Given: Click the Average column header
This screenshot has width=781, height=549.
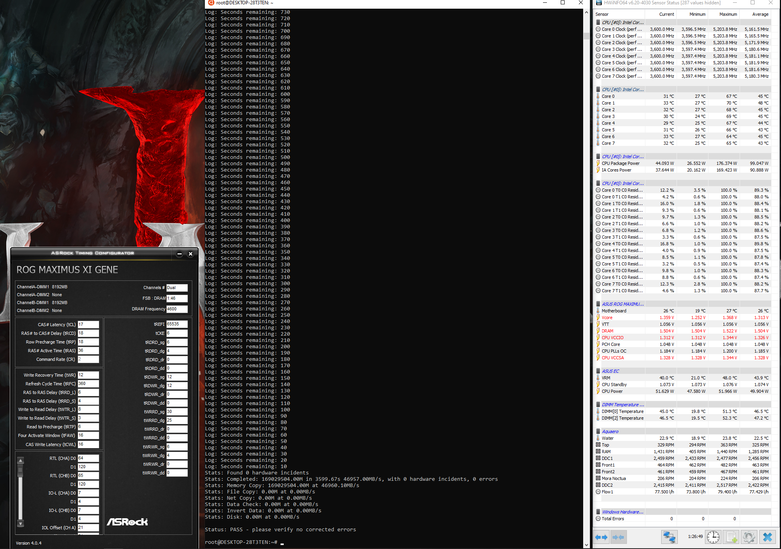Looking at the screenshot, I should coord(760,14).
